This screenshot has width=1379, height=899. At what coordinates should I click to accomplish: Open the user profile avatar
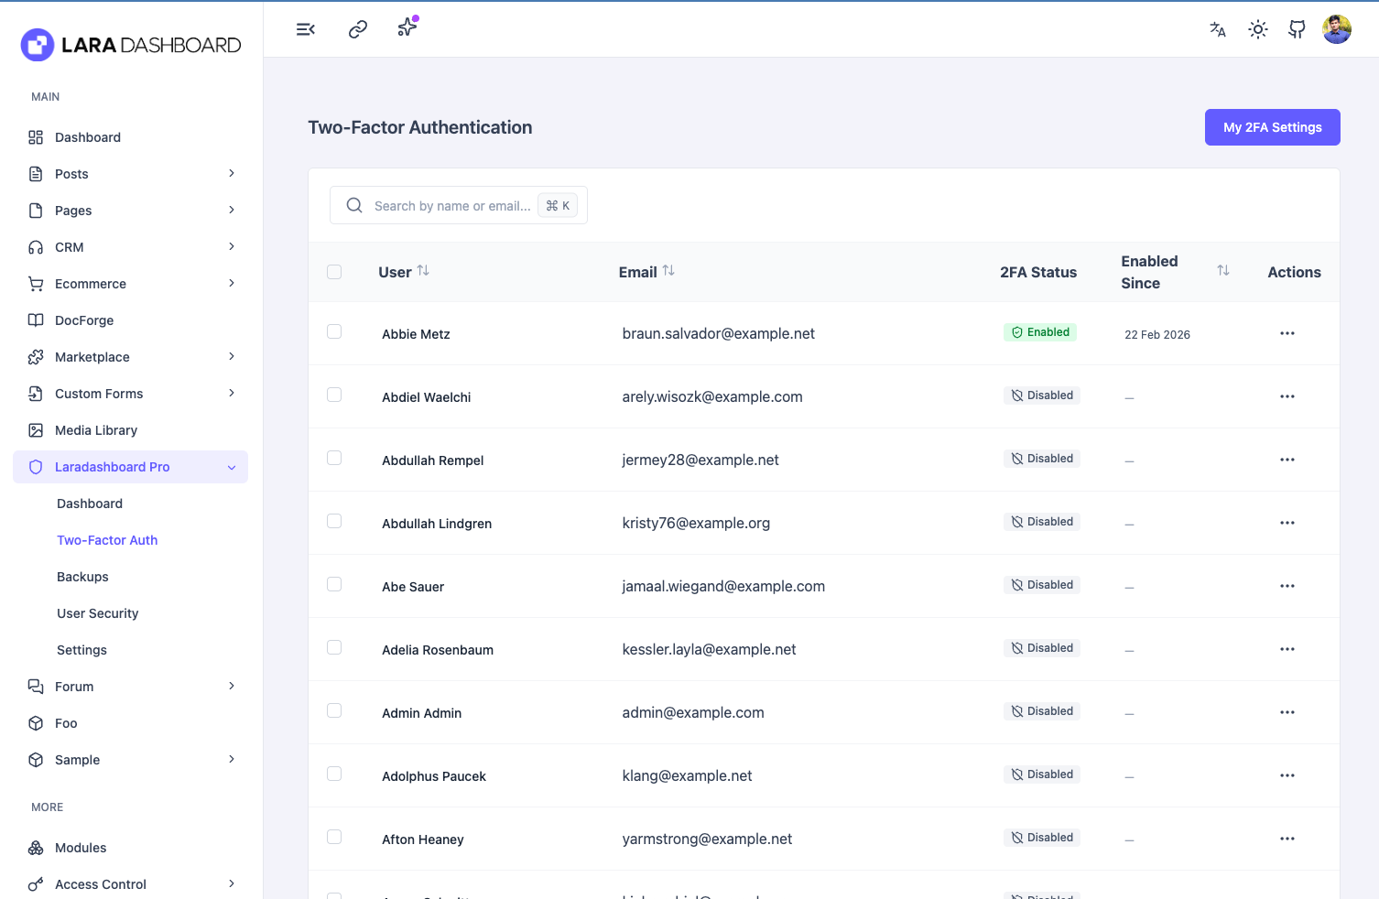point(1337,29)
